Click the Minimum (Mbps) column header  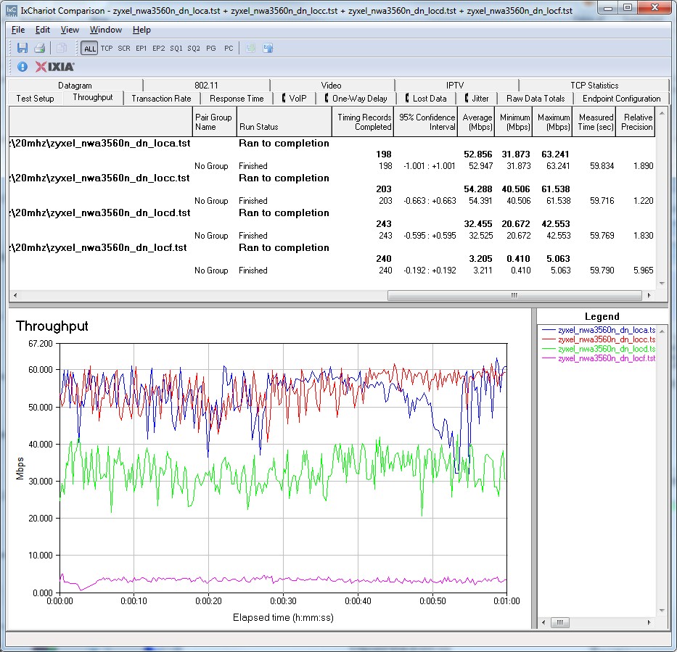coord(513,122)
